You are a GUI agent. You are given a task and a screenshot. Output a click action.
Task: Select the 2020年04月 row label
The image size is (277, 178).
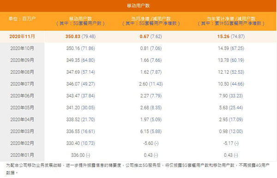click(22, 119)
